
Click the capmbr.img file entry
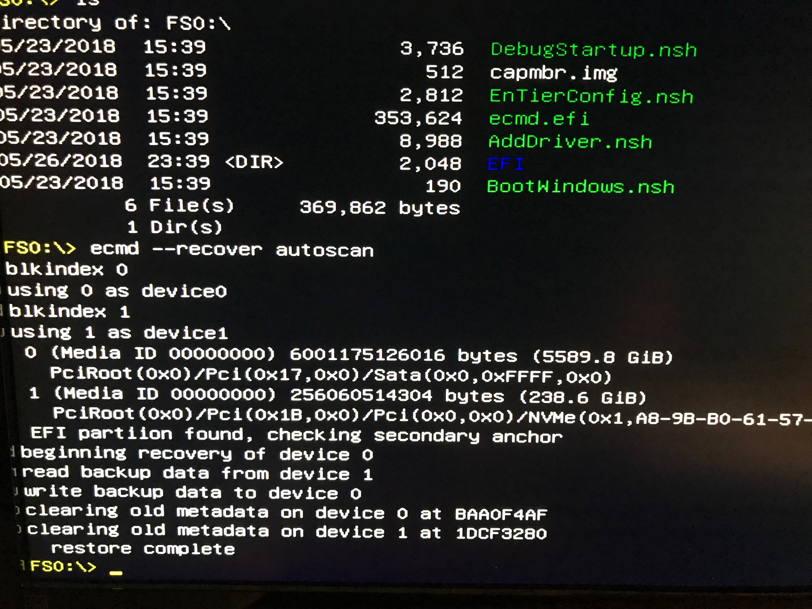click(553, 73)
